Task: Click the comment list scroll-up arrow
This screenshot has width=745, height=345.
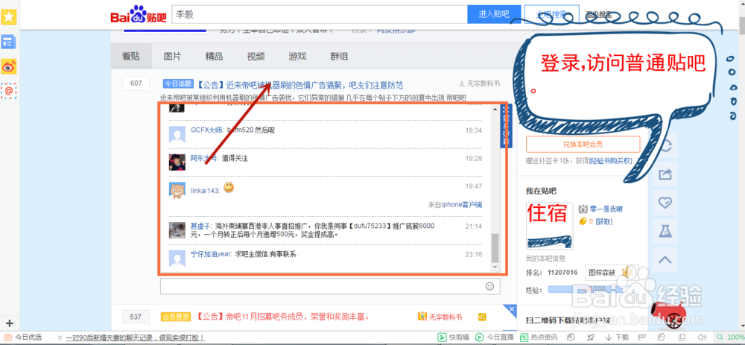Action: point(495,109)
